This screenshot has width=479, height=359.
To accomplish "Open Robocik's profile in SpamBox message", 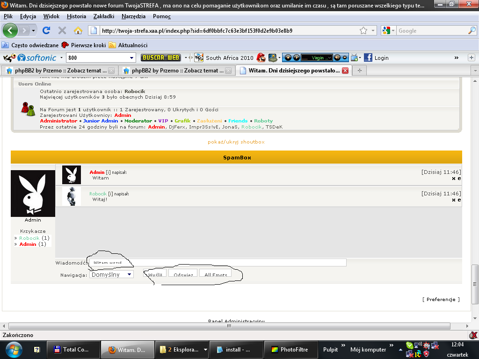I will pos(98,194).
